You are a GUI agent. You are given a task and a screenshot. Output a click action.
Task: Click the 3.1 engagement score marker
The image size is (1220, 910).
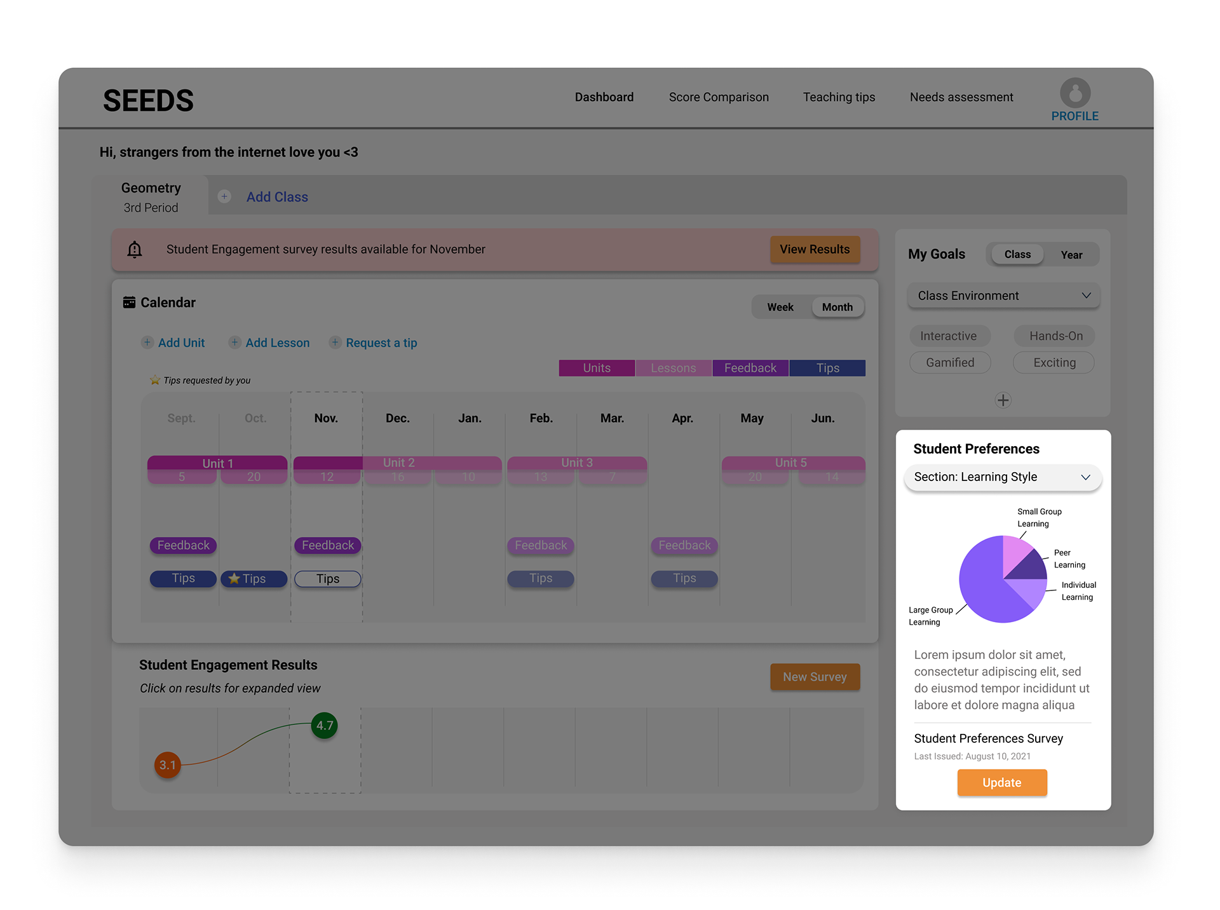[x=168, y=765]
